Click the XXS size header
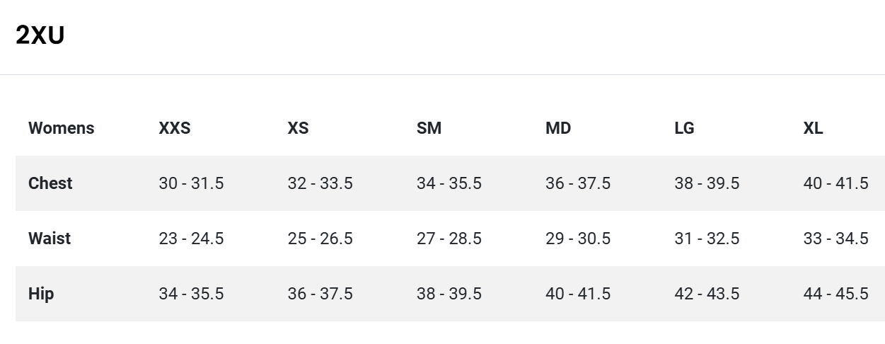The image size is (885, 344). [x=175, y=128]
